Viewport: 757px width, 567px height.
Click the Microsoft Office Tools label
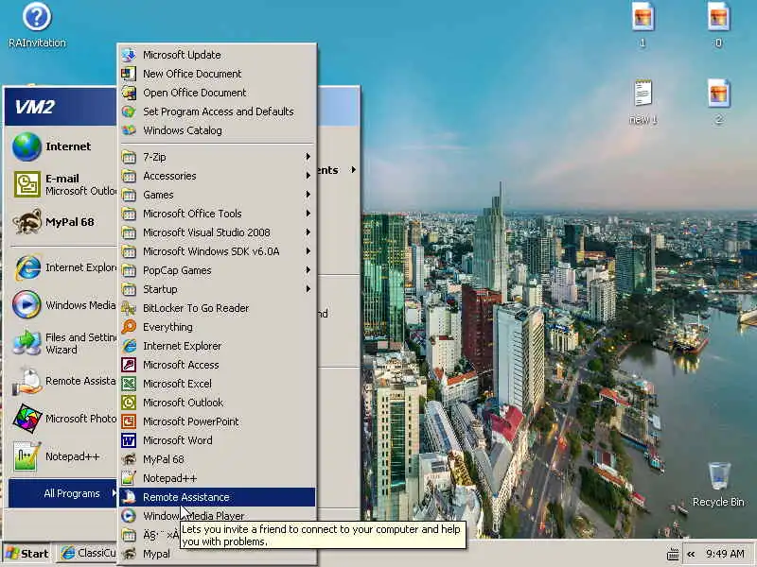click(192, 214)
